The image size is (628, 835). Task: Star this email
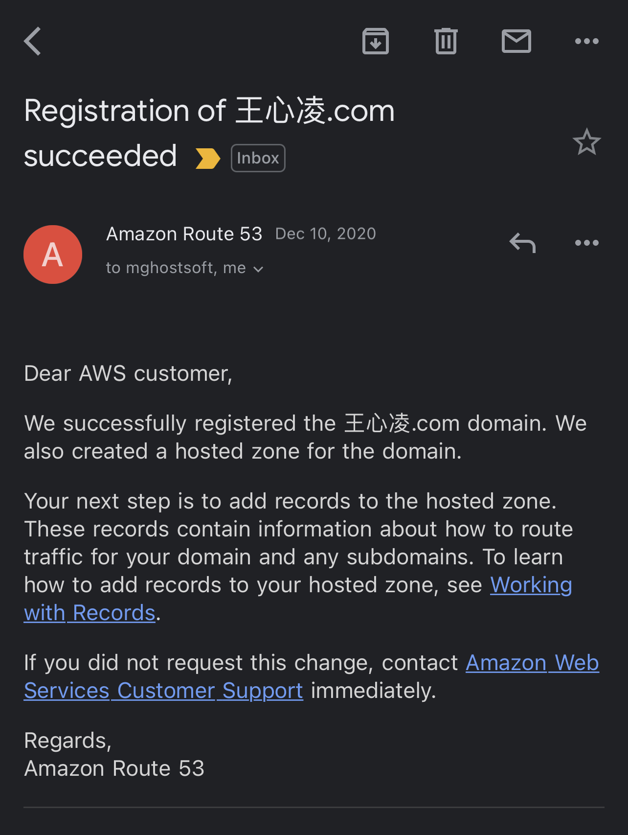pos(586,142)
